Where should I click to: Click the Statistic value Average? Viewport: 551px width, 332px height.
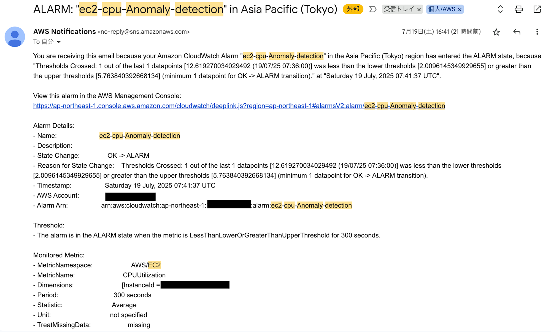pos(124,305)
